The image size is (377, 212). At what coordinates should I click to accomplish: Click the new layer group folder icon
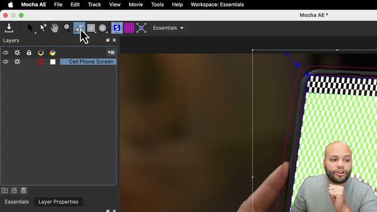click(x=5, y=191)
